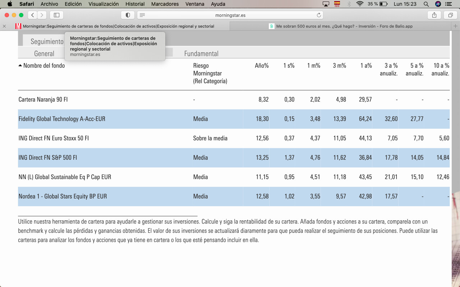Open the Ayuda menu

click(x=218, y=4)
